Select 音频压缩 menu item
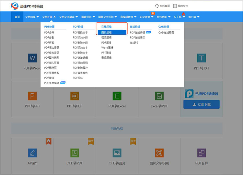Screen dimensions: 243x175 point(106,58)
